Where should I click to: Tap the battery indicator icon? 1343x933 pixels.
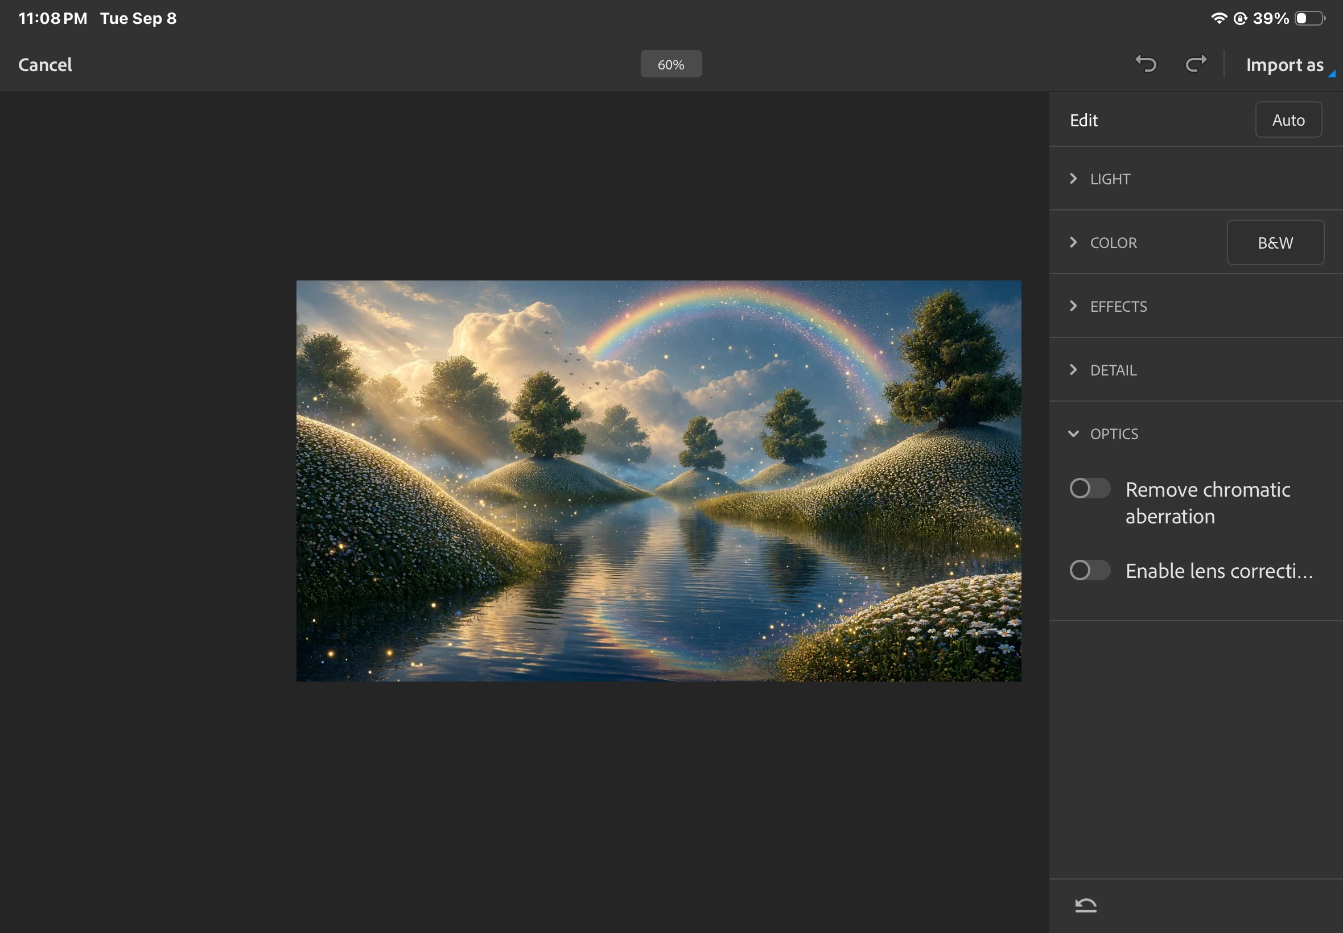1310,18
